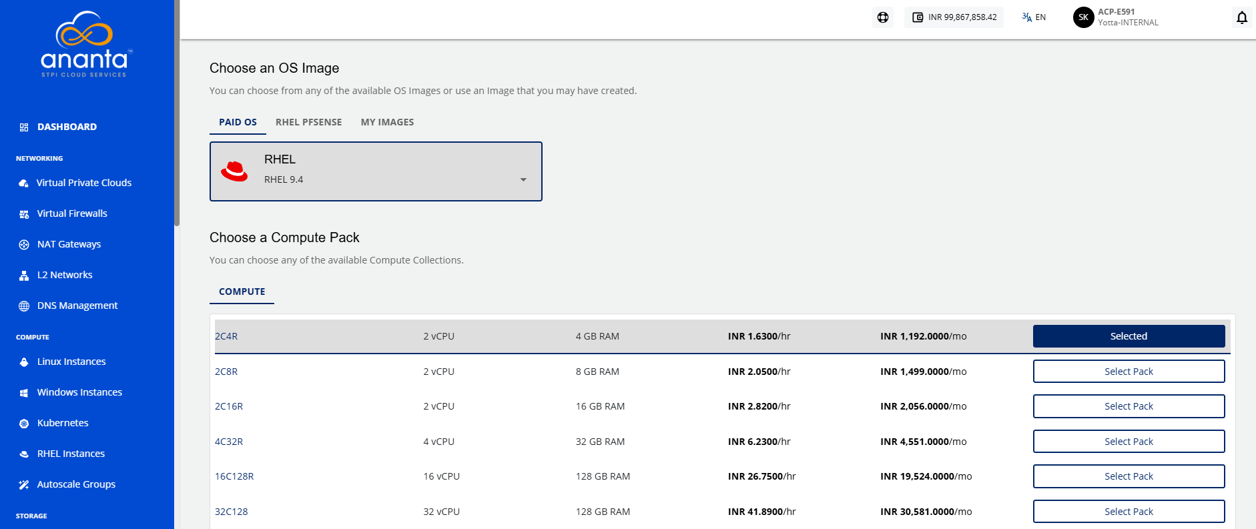Select Pack for the 2C16R row

pos(1129,406)
